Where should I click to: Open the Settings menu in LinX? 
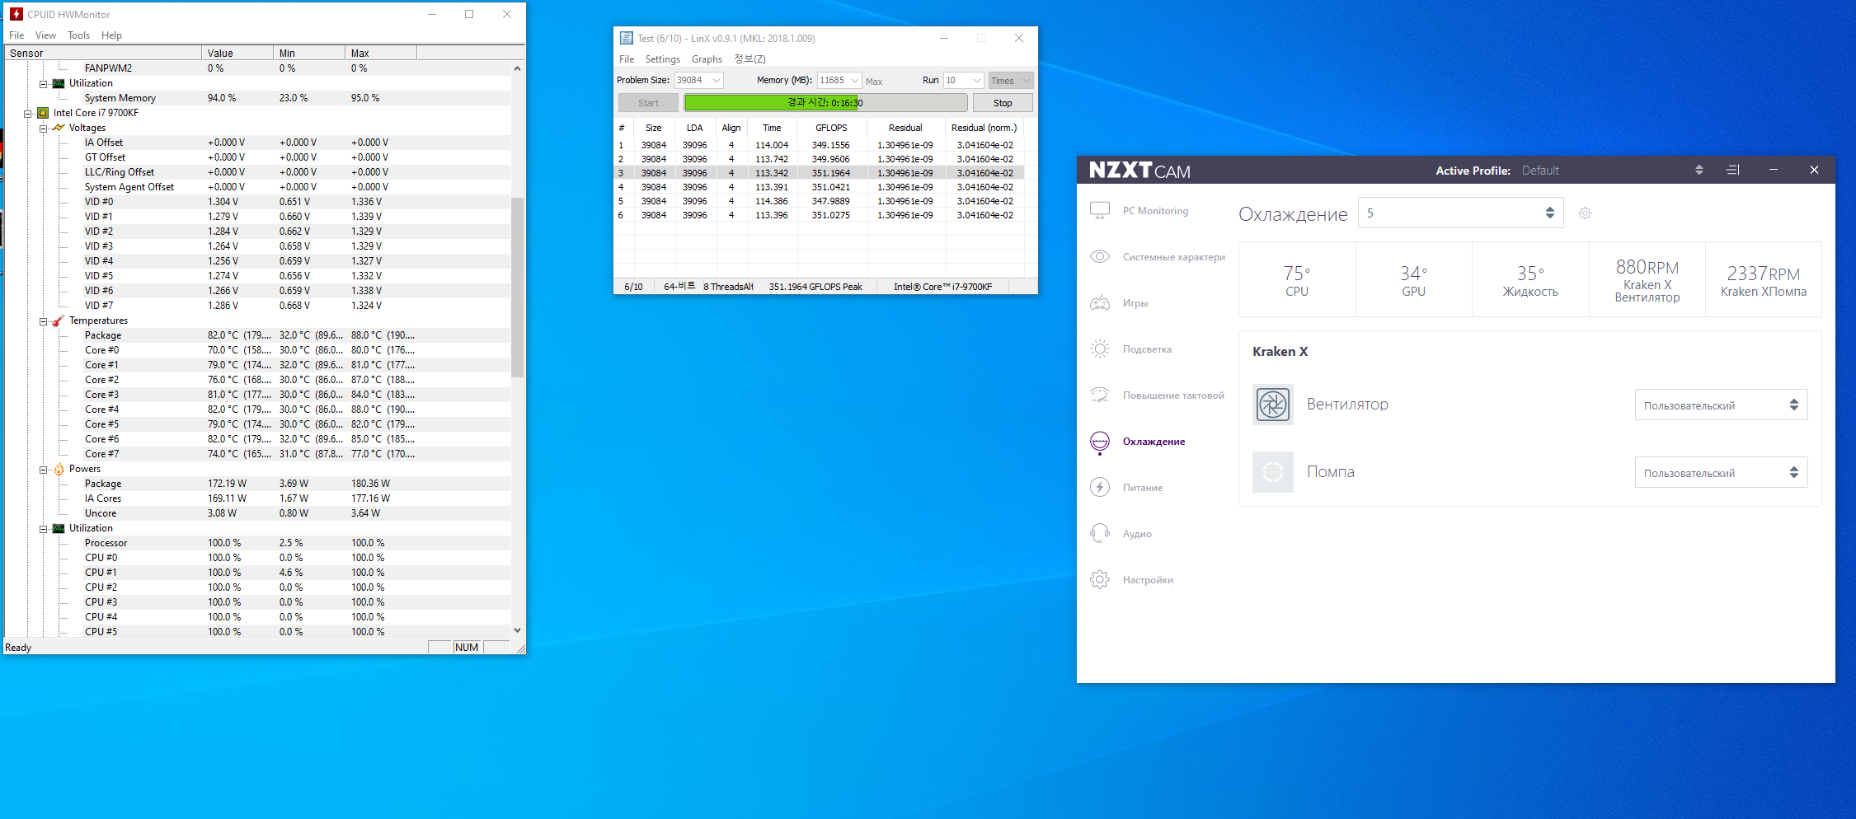pos(662,59)
